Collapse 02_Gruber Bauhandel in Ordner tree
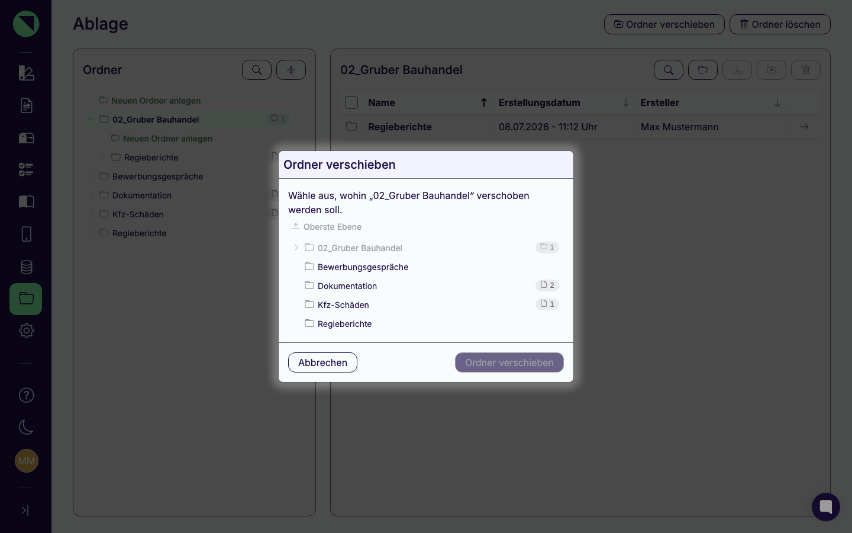852x533 pixels. (x=91, y=119)
